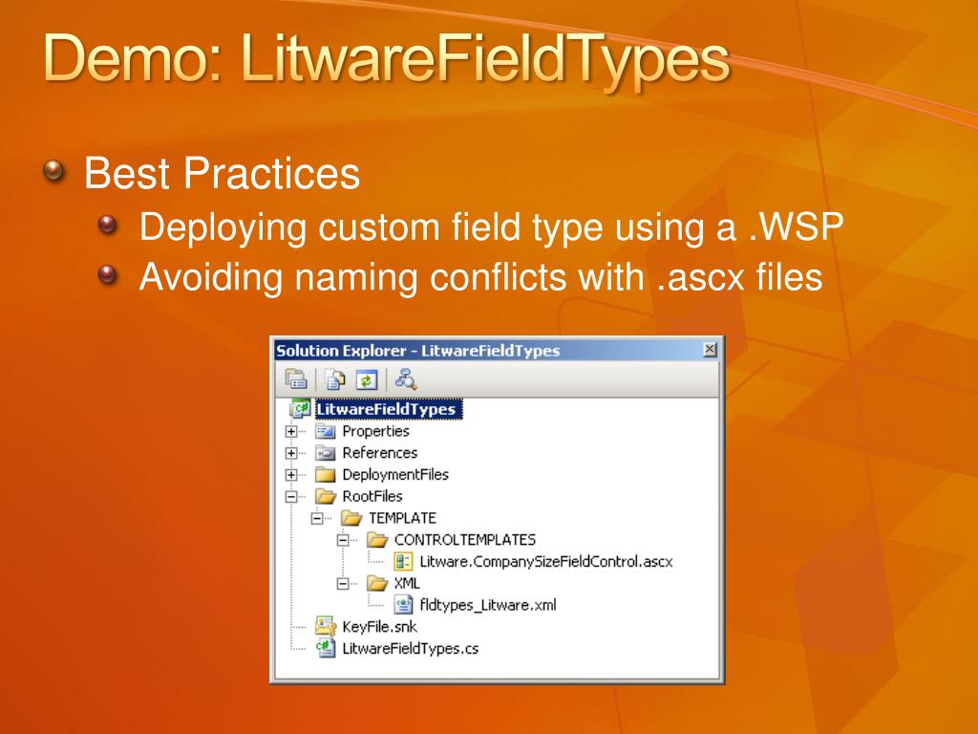Click the XML folder icon
This screenshot has width=978, height=734.
pyautogui.click(x=376, y=583)
